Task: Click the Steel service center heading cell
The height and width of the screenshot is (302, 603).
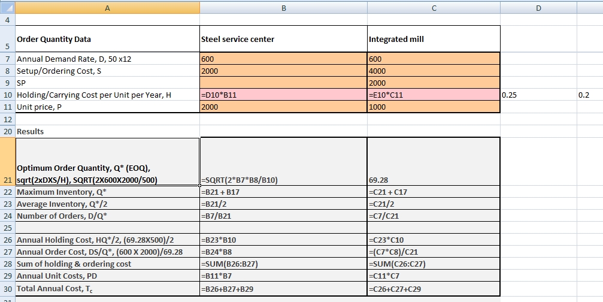Action: point(283,40)
